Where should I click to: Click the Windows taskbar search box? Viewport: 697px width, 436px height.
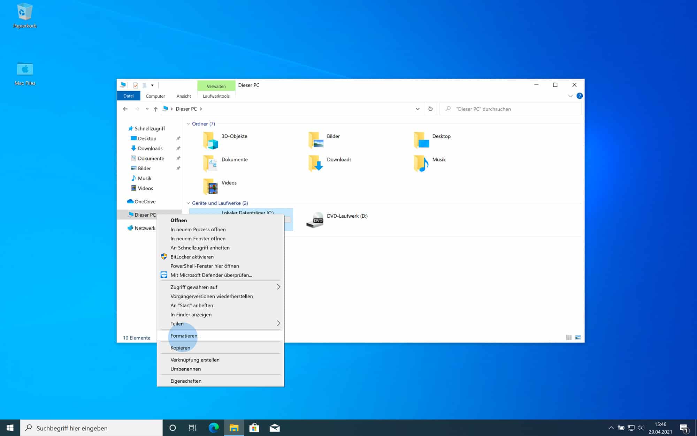pos(91,428)
